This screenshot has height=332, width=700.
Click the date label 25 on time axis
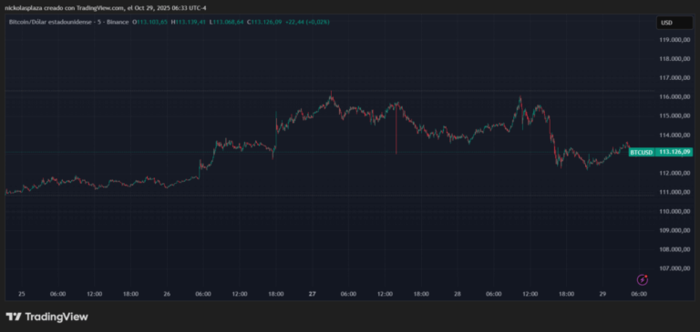[x=22, y=294]
